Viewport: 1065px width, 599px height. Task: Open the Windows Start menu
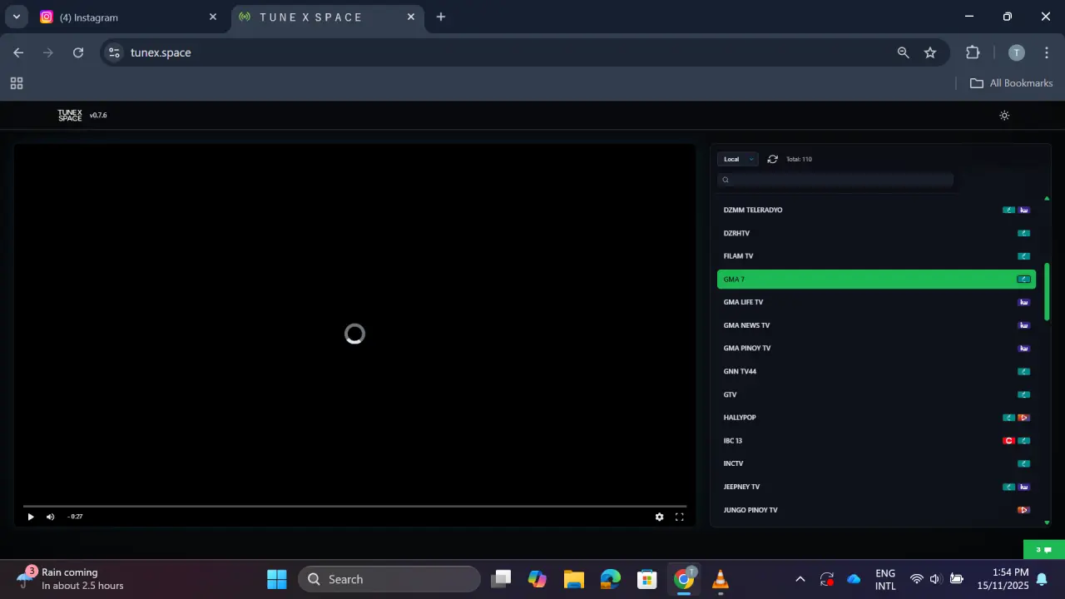[277, 579]
